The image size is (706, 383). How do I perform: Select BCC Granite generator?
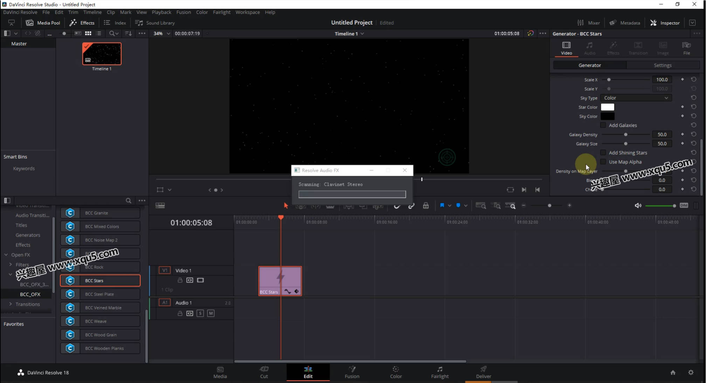pyautogui.click(x=100, y=213)
